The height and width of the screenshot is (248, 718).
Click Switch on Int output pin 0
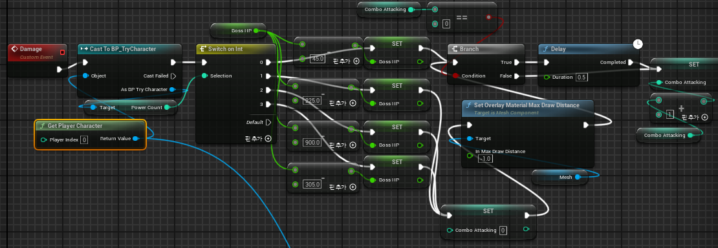click(268, 63)
